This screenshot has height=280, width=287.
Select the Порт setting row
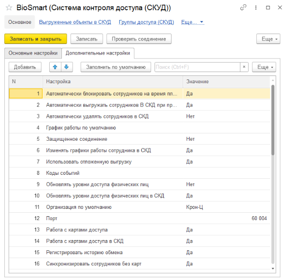(x=139, y=218)
